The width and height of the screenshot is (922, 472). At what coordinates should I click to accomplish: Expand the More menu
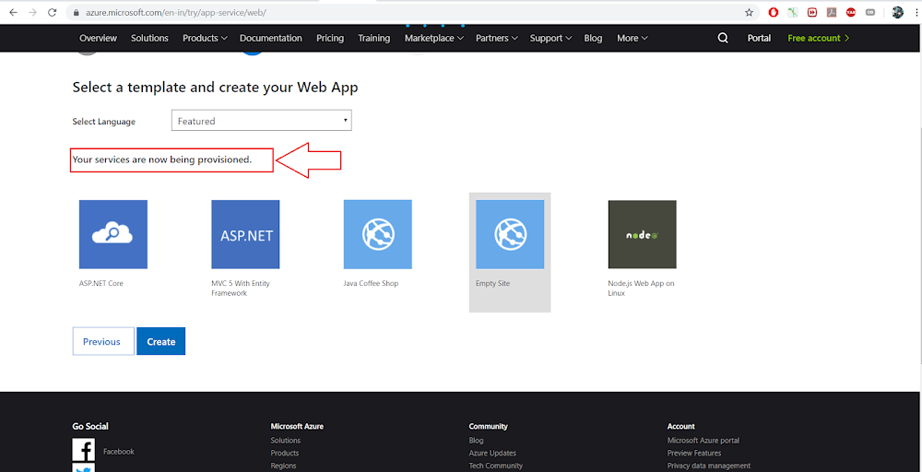(632, 38)
